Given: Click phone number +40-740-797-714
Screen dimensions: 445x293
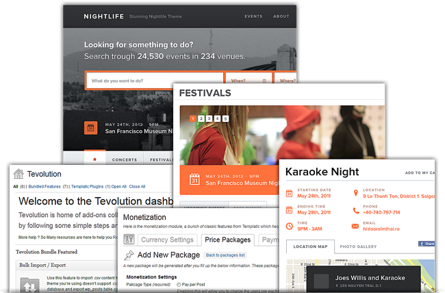Looking at the screenshot, I should click(381, 212).
